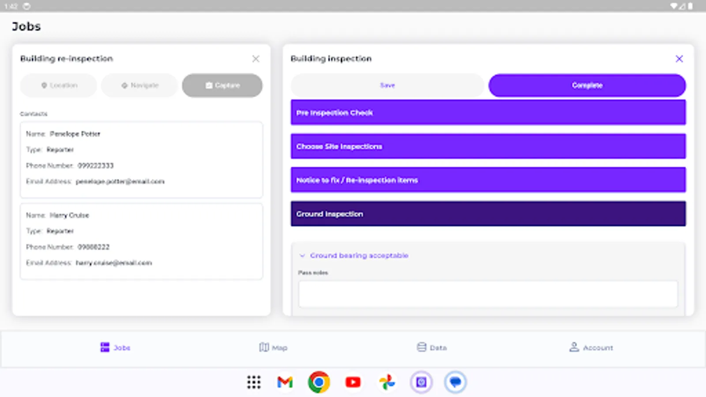Open Notice to fix / Re-inspection items

[x=488, y=180]
